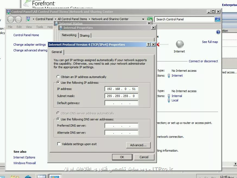Cancel the TCP/IPv4 Properties dialog
This screenshot has height=178, width=237.
tap(144, 157)
